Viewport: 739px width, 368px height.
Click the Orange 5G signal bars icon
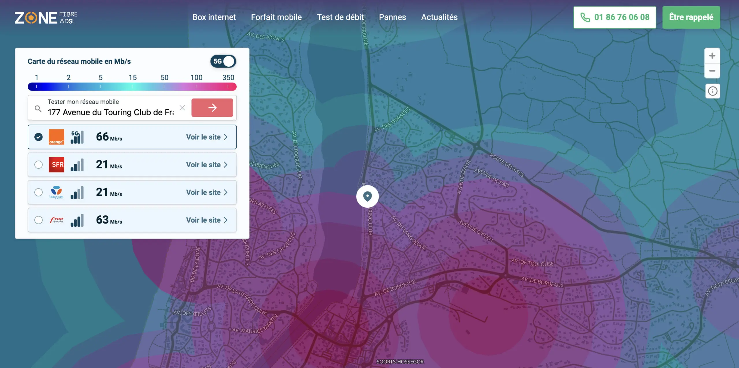77,137
